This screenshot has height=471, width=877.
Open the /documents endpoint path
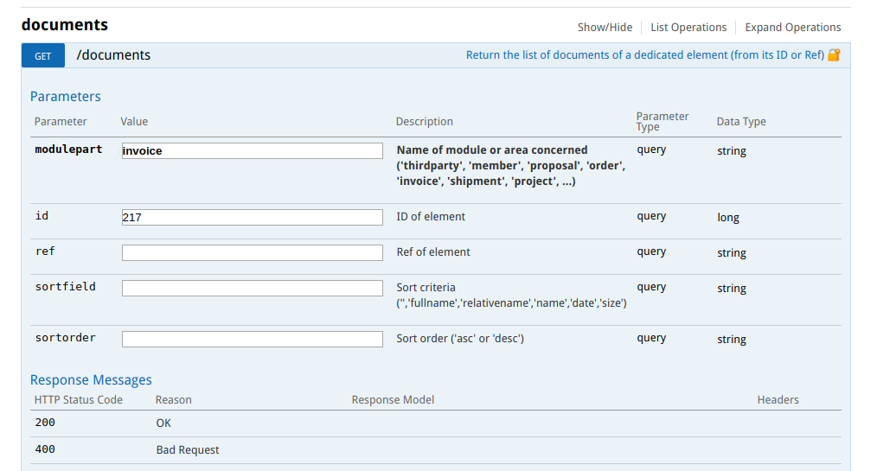[x=113, y=55]
